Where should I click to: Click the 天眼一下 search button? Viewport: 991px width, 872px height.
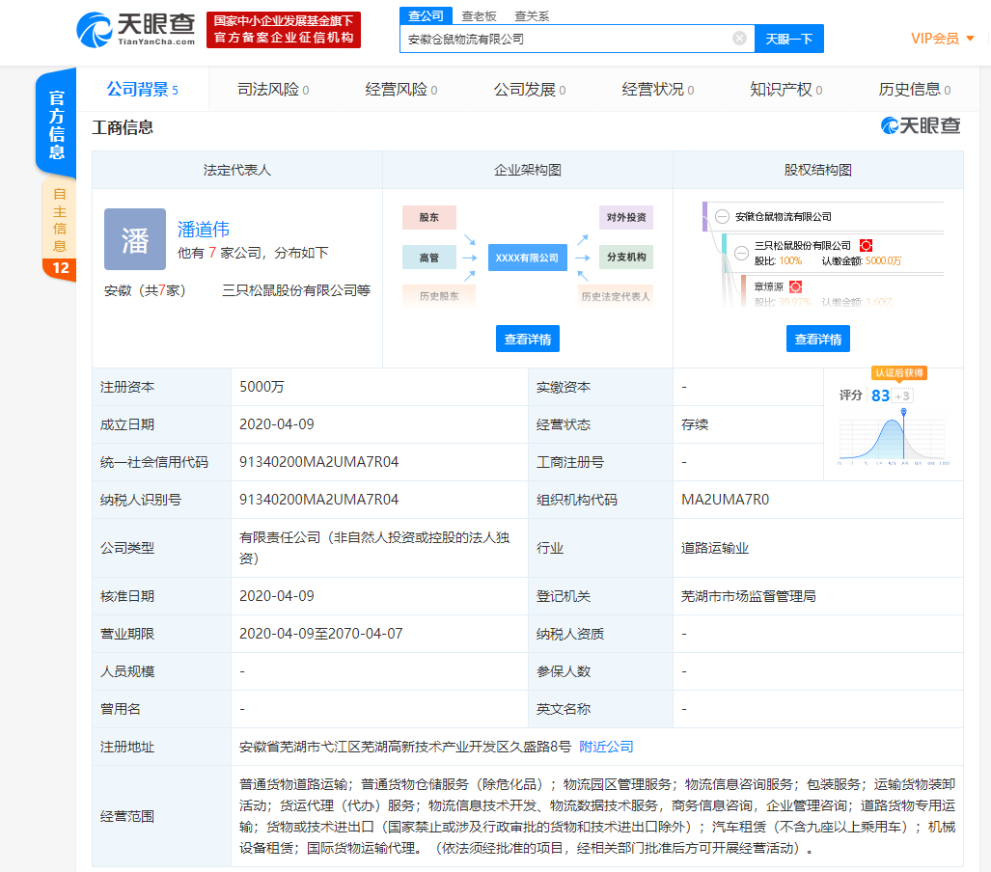[x=788, y=39]
